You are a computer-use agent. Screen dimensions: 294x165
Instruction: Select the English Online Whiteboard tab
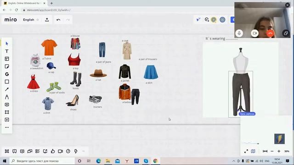coord(24,3)
